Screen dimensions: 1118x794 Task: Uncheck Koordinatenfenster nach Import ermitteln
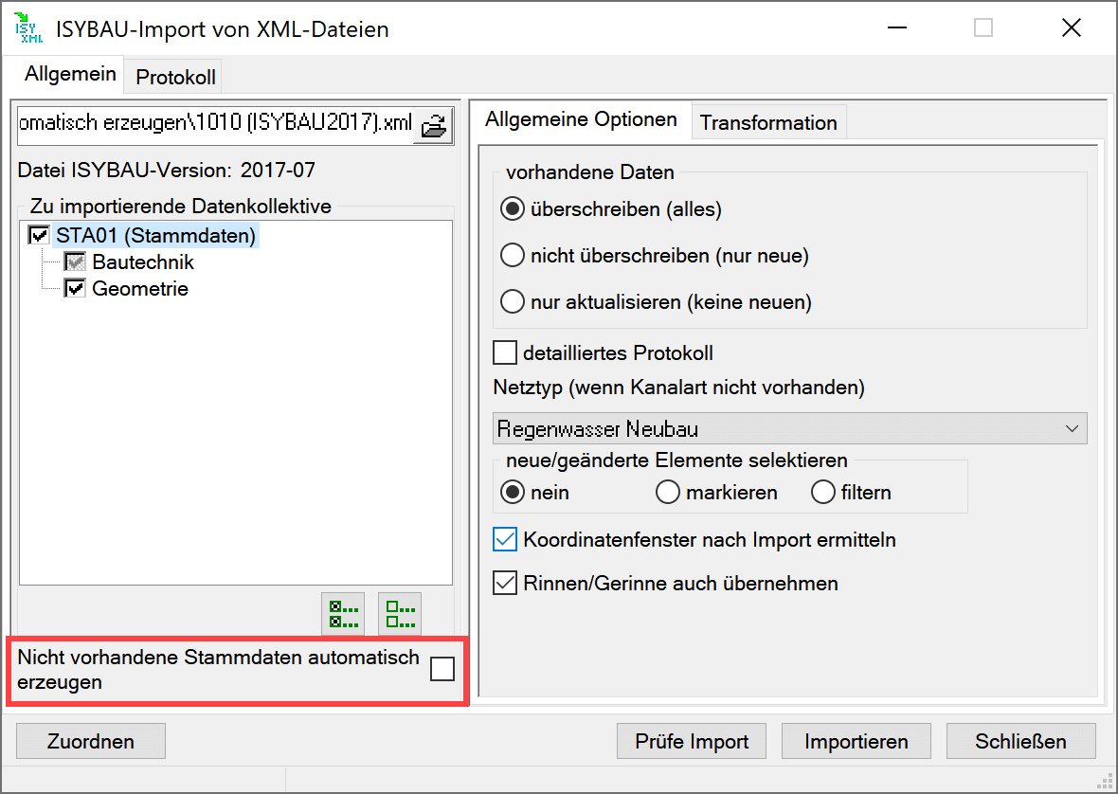click(505, 540)
